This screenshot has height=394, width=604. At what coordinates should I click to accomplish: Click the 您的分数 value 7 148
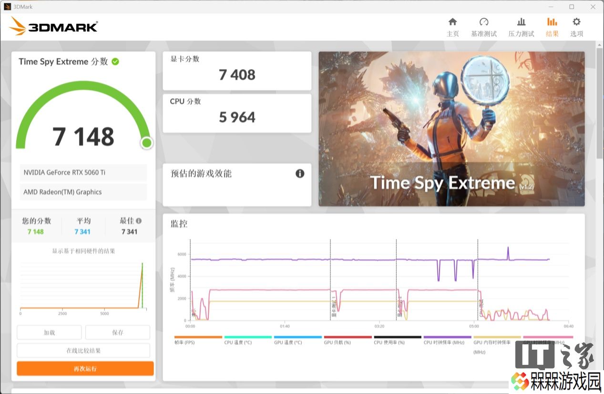point(36,232)
